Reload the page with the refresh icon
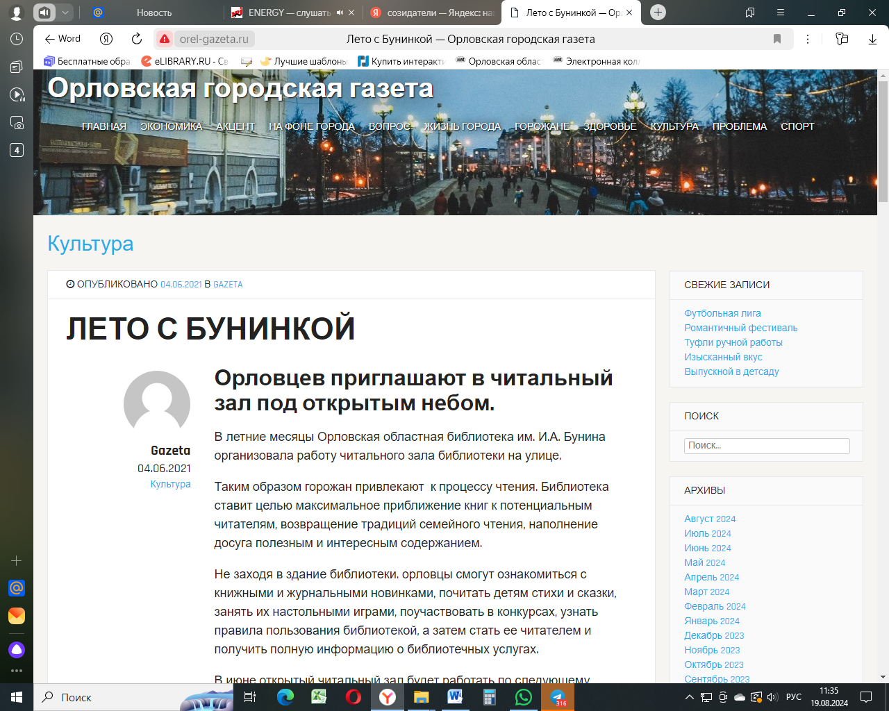Image resolution: width=889 pixels, height=711 pixels. click(137, 39)
